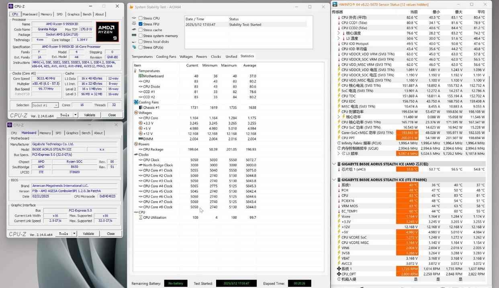Collapse the GIGABYTE B650E (ITE IT8689E) sensor section
The image size is (499, 288).
[334, 180]
